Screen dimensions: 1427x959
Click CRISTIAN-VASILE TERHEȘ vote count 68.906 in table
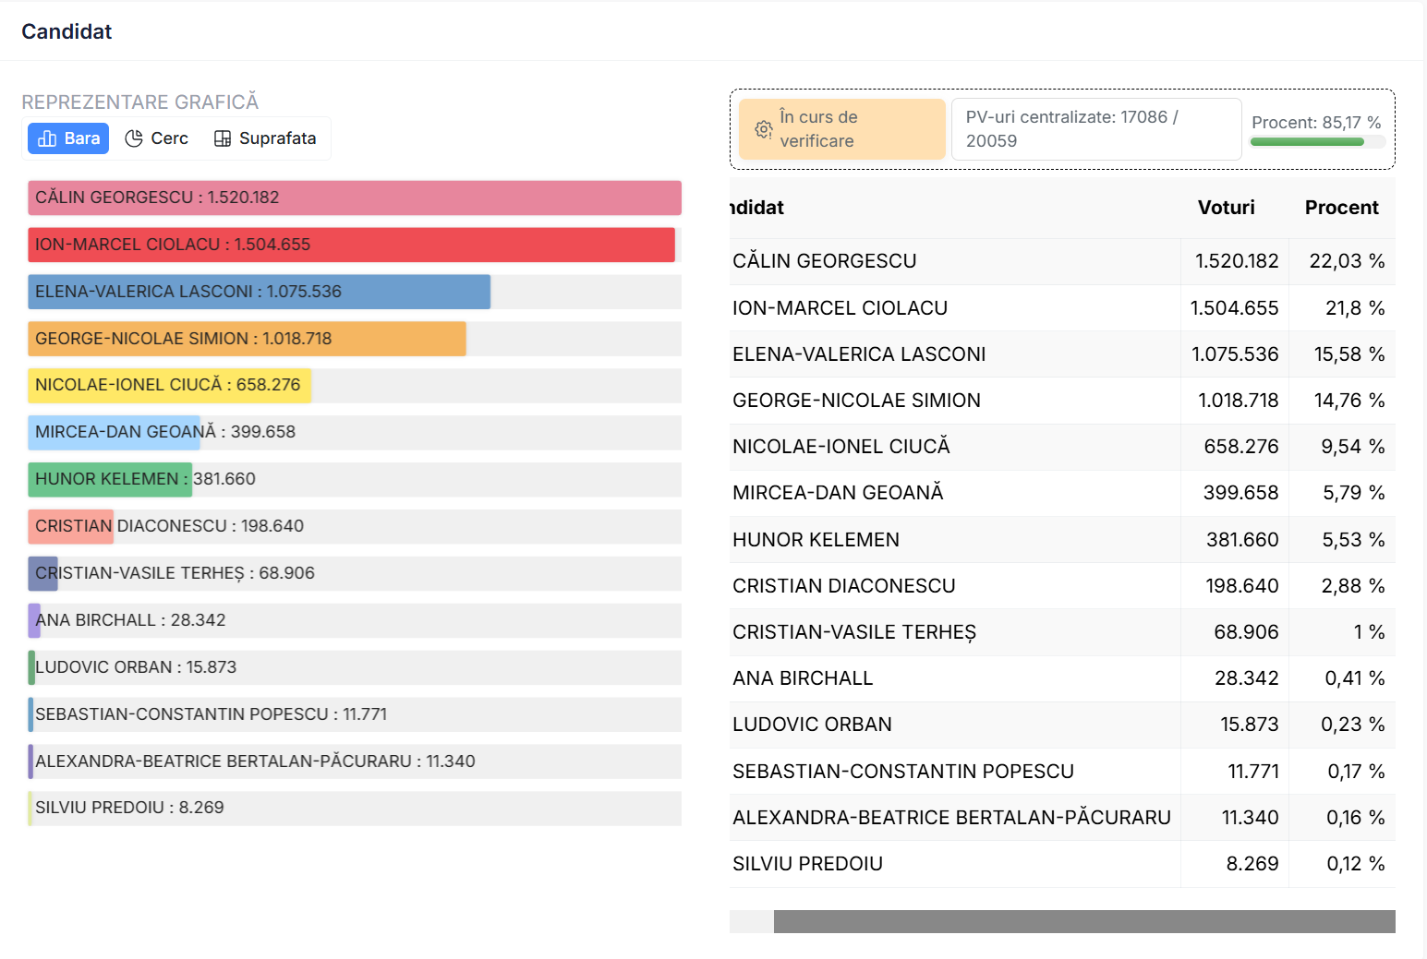click(1245, 632)
